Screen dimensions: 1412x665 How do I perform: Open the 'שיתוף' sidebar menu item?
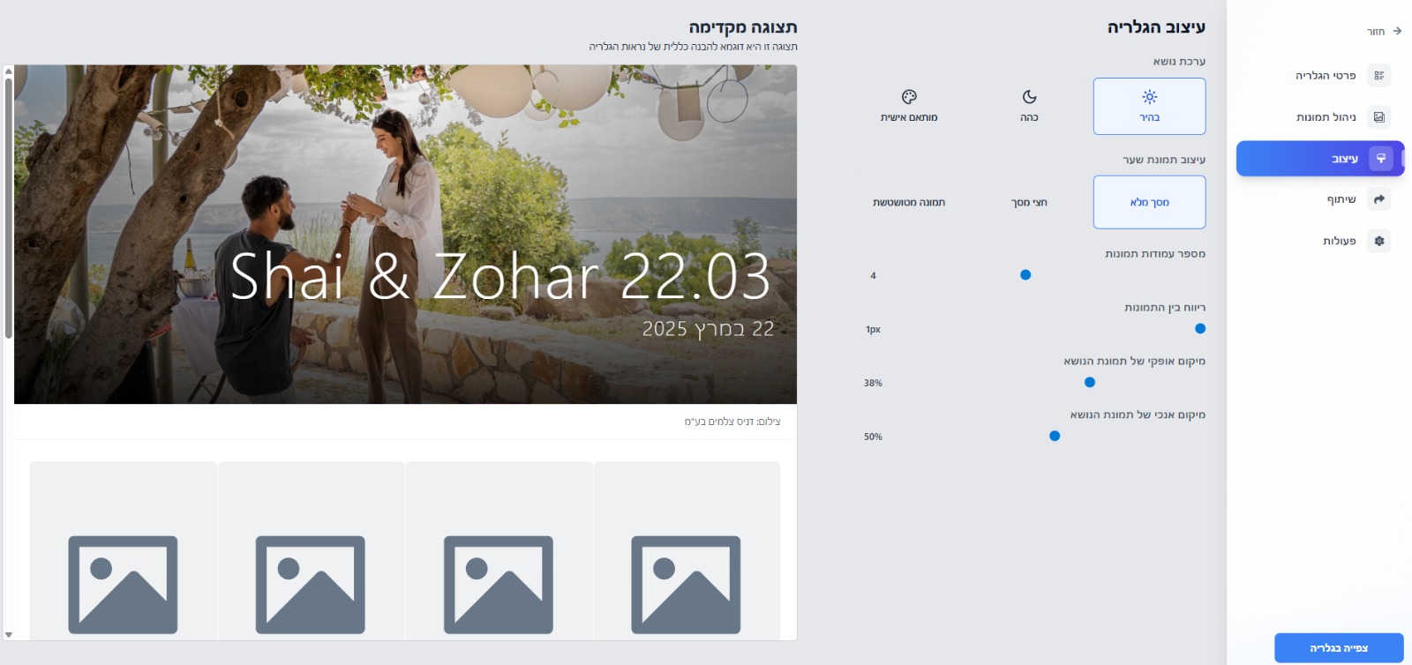click(1341, 199)
